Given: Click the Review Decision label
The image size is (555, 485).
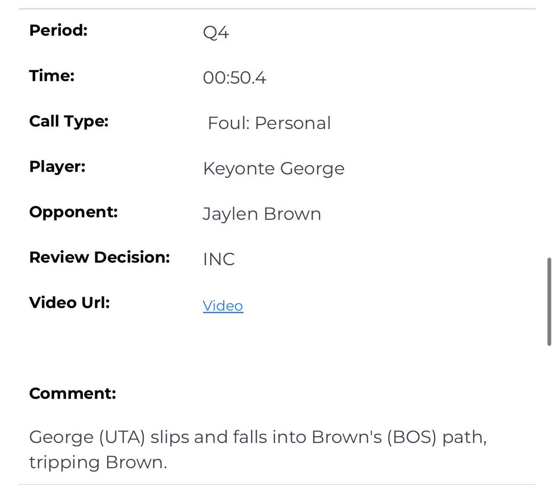Looking at the screenshot, I should coord(99,257).
